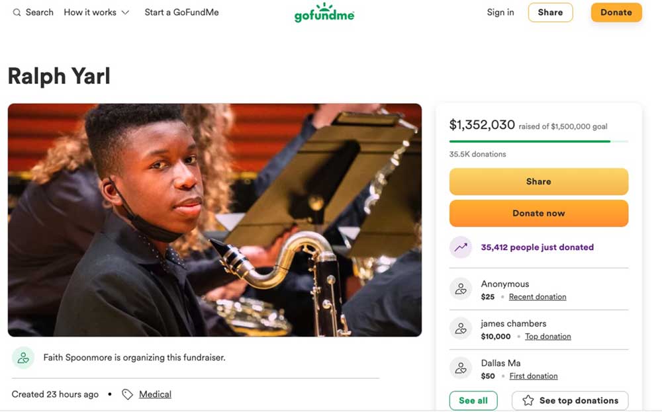Click the Donate now button
This screenshot has height=412, width=662.
point(538,214)
